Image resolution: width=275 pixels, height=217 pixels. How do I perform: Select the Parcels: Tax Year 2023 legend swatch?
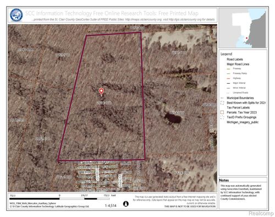222,112
